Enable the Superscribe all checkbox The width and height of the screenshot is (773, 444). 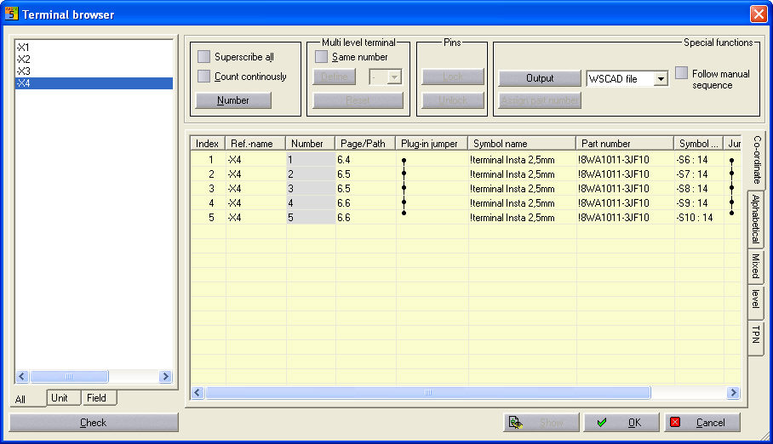tap(203, 57)
